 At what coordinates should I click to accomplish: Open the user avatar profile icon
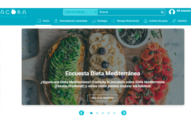(x=172, y=12)
